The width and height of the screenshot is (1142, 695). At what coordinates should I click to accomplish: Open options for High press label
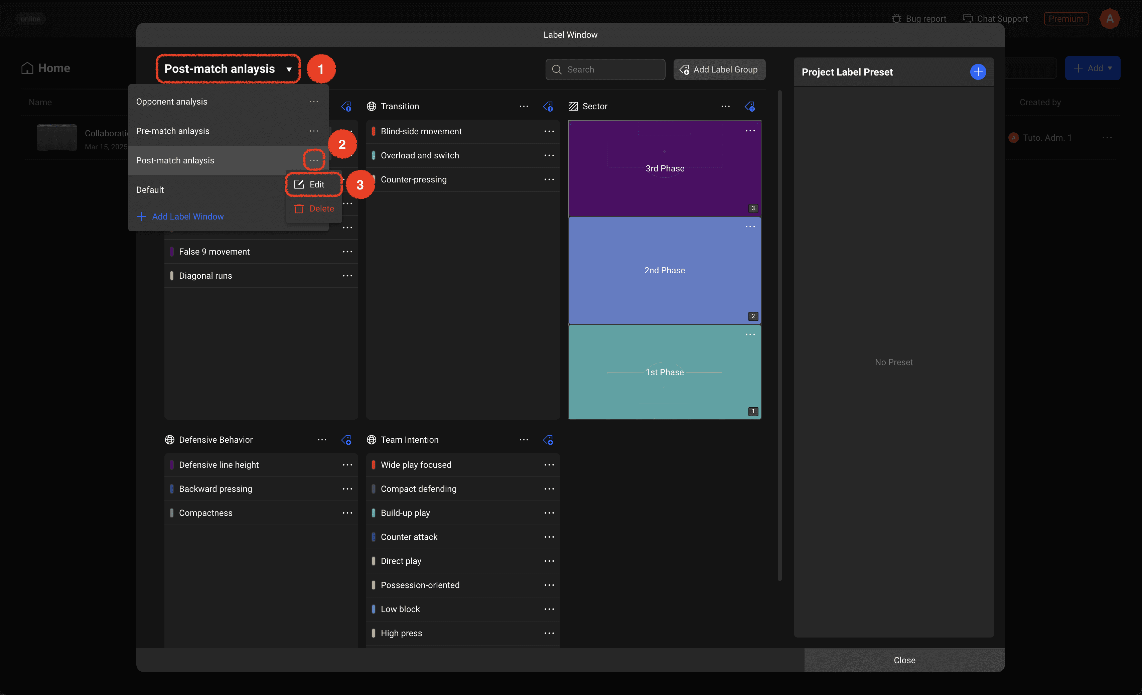point(549,633)
